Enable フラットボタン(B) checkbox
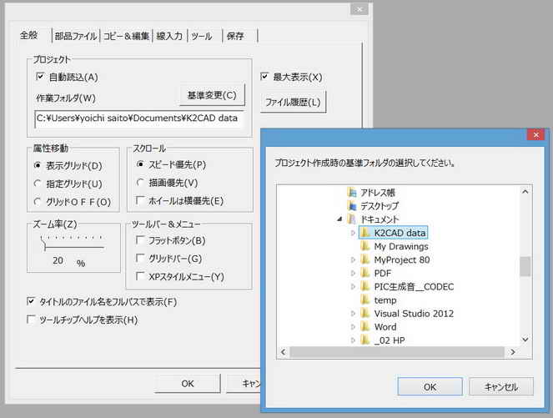This screenshot has width=553, height=418. pos(140,240)
